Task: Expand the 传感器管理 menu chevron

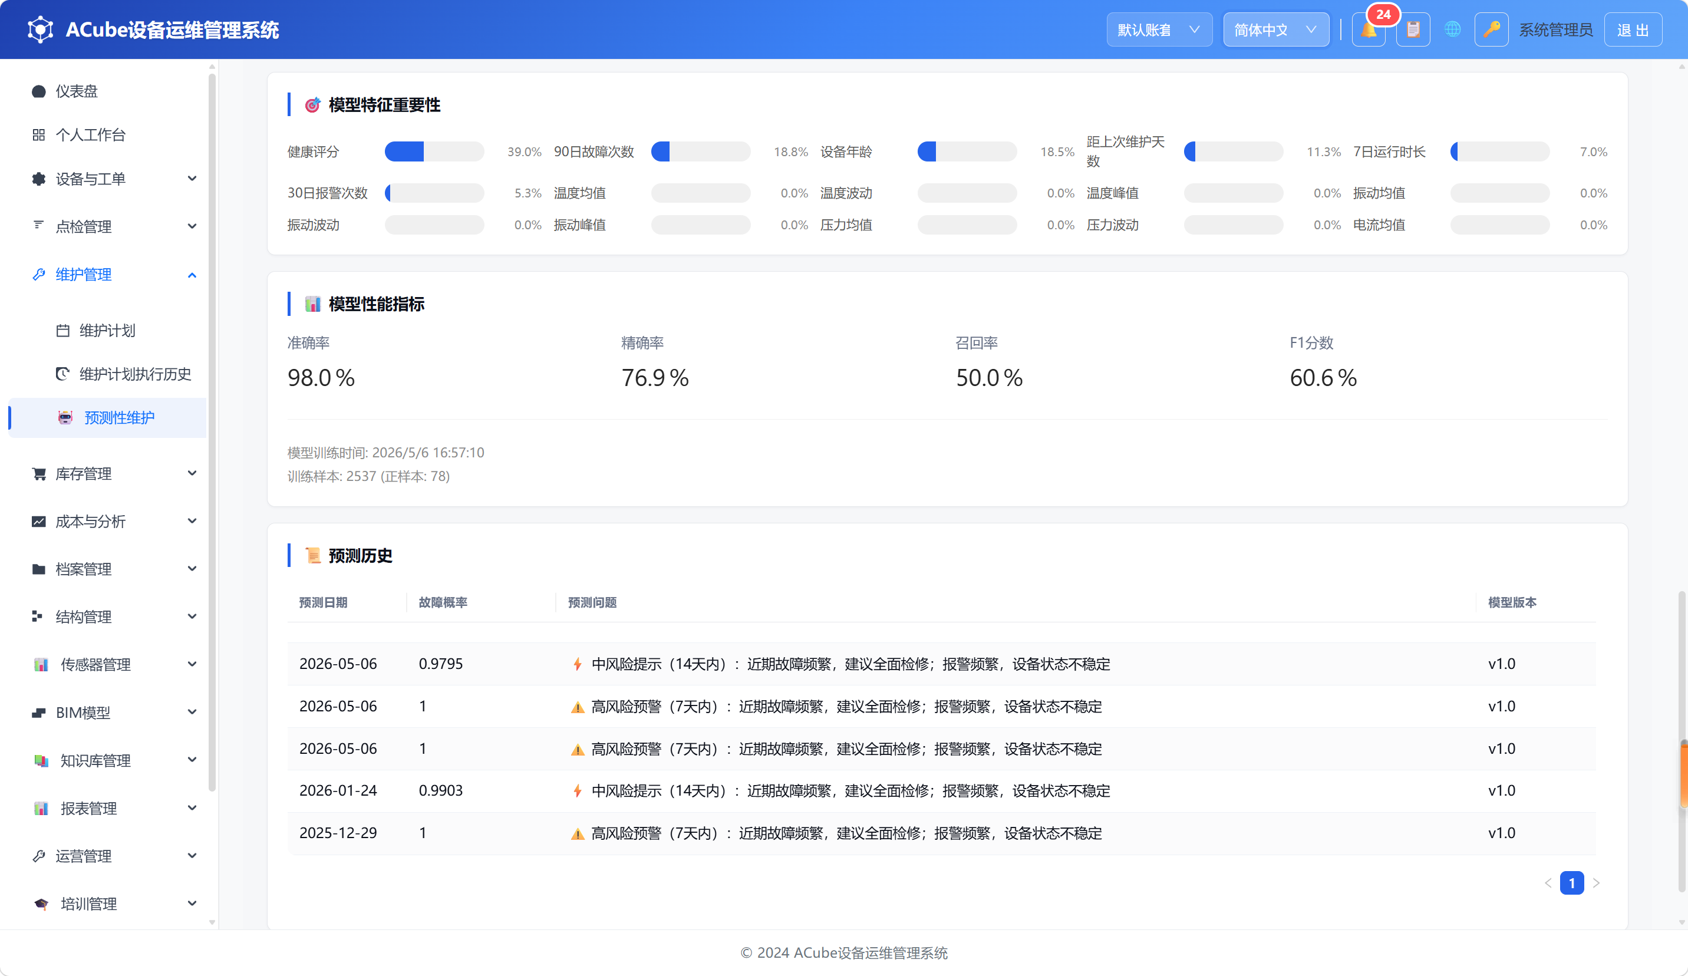Action: pyautogui.click(x=192, y=664)
